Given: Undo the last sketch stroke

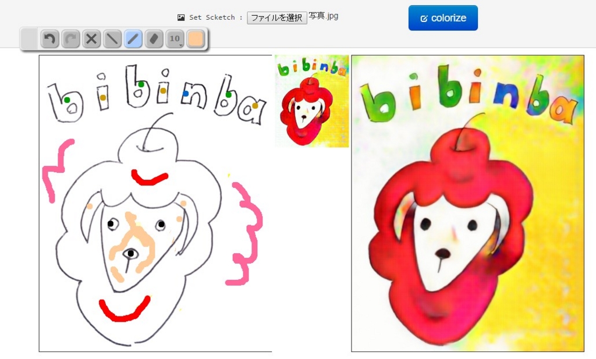Looking at the screenshot, I should 50,39.
